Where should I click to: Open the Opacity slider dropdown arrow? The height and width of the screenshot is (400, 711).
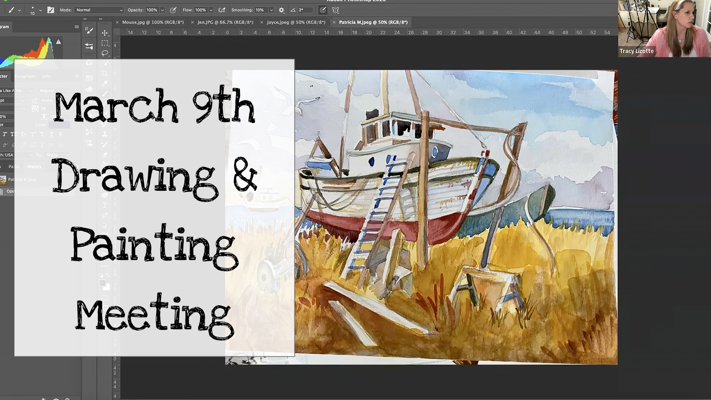tap(162, 10)
